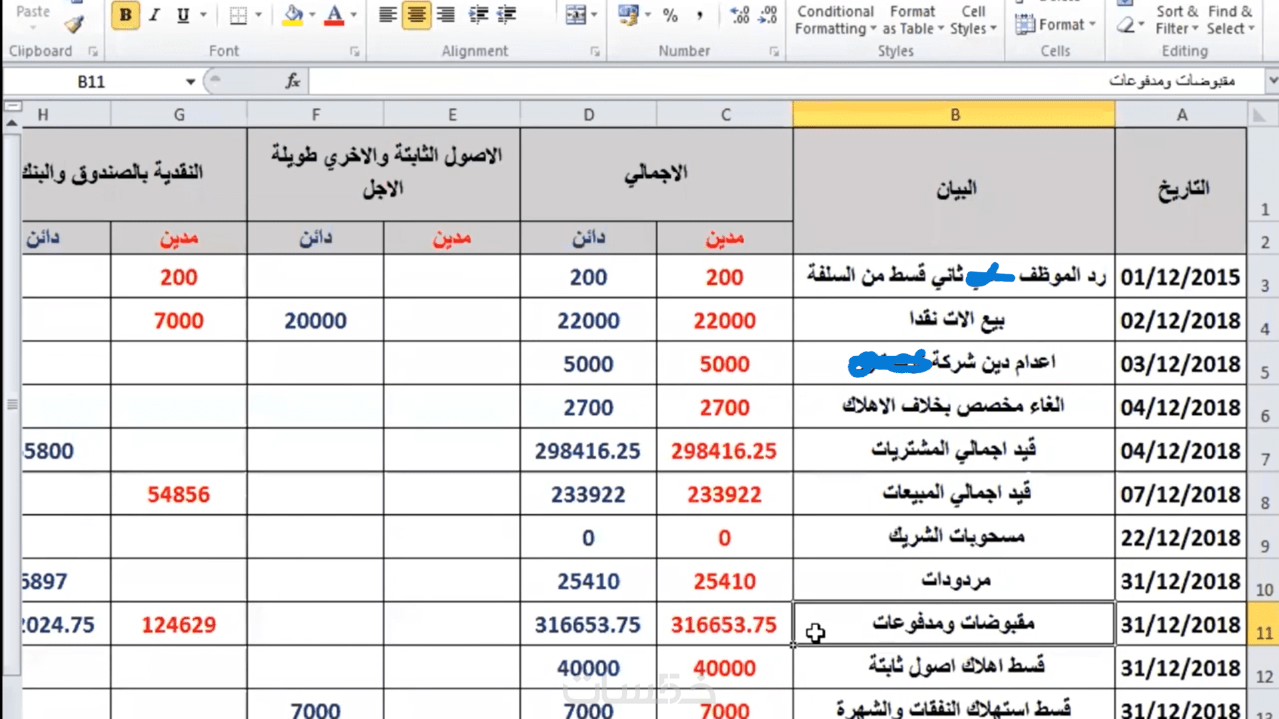Open the Sort & Filter menu
This screenshot has height=719, width=1279.
point(1176,20)
